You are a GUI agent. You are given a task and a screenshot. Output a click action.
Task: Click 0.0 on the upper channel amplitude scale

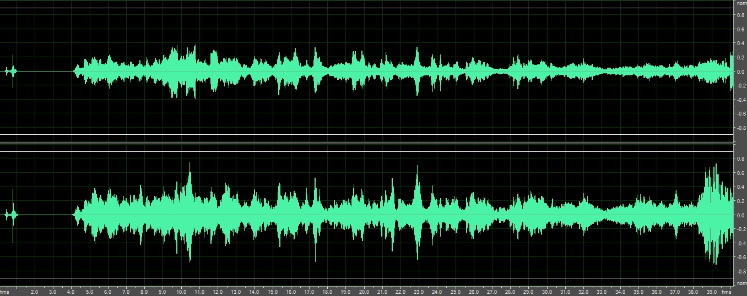741,72
